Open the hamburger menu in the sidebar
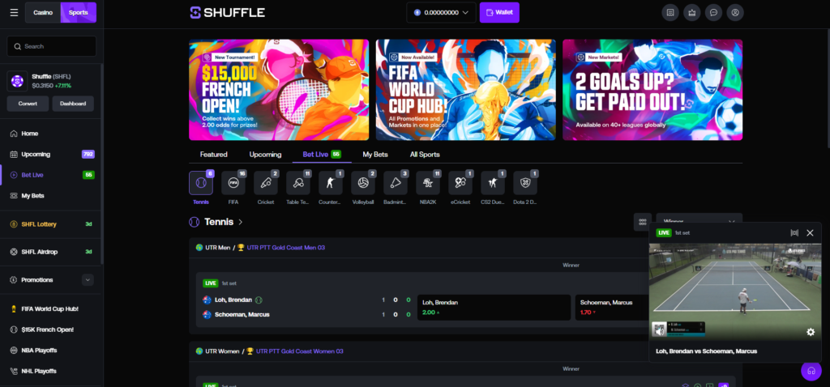830x387 pixels. [14, 12]
